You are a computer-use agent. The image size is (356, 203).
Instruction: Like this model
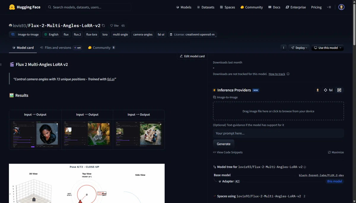(114, 26)
